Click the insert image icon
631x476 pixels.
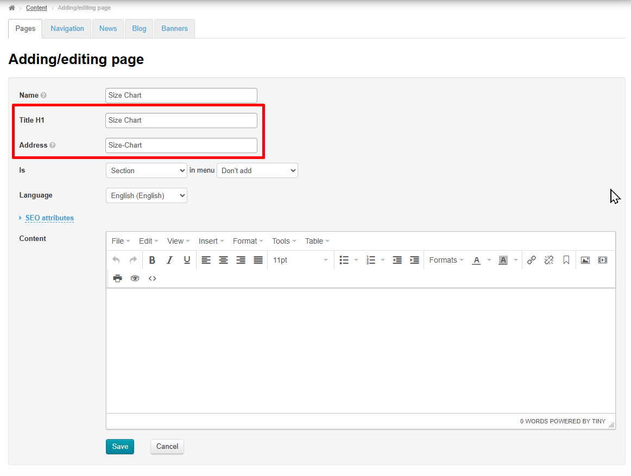point(585,260)
